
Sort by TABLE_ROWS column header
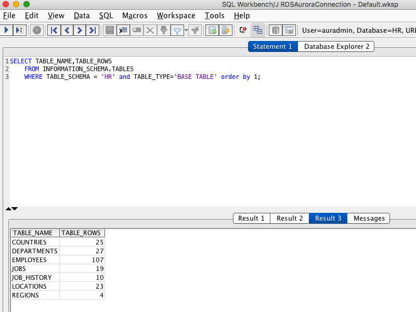(x=82, y=233)
